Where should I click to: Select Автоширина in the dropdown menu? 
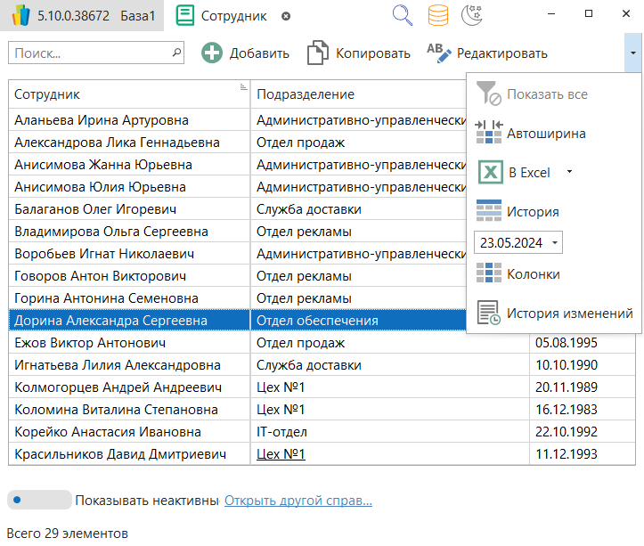tap(545, 134)
